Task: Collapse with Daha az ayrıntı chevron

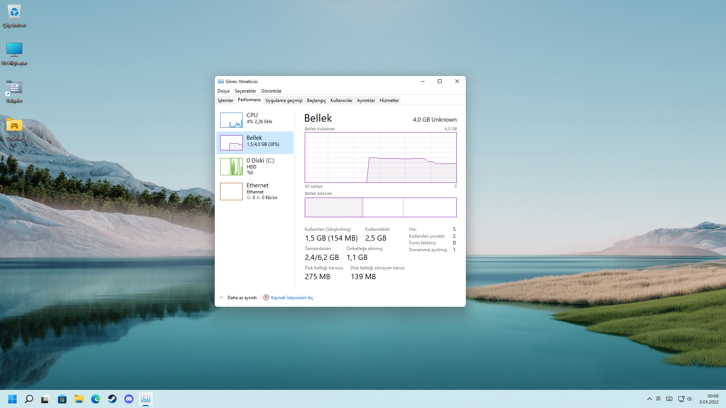Action: pyautogui.click(x=222, y=298)
